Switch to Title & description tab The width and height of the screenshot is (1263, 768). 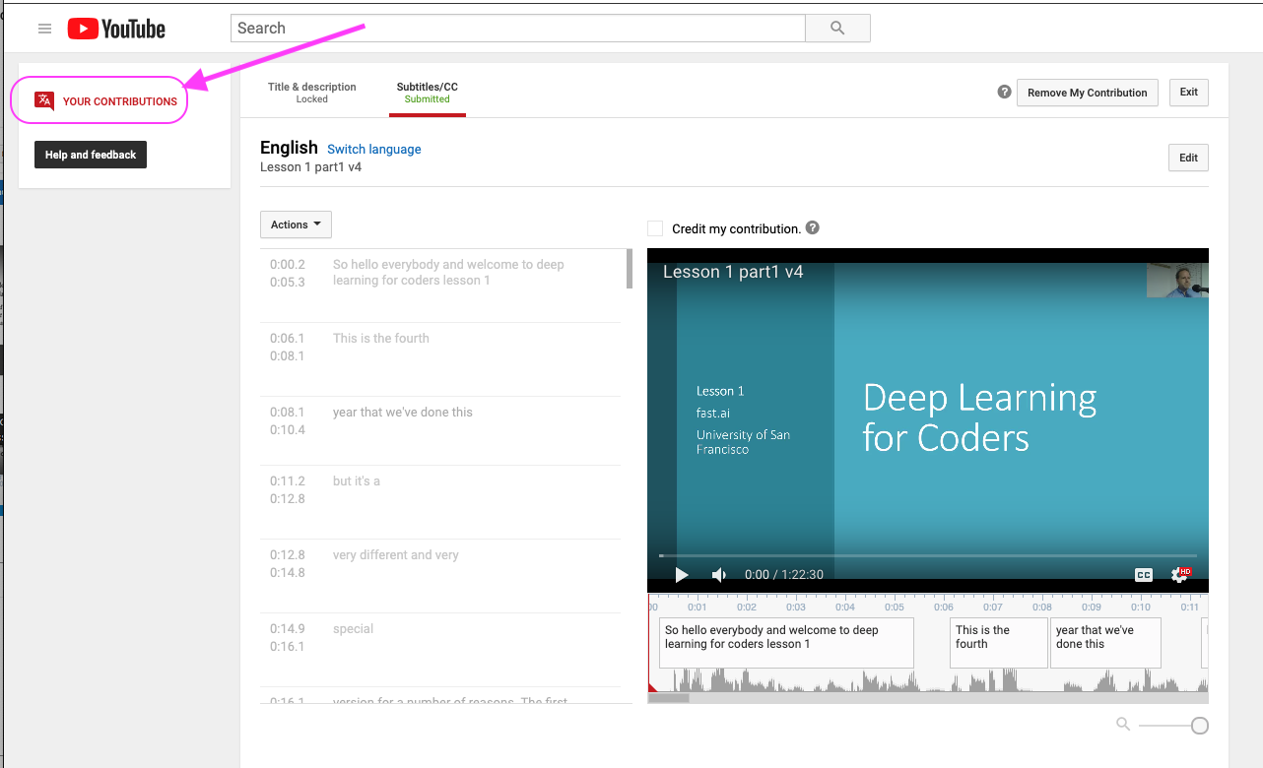point(311,93)
